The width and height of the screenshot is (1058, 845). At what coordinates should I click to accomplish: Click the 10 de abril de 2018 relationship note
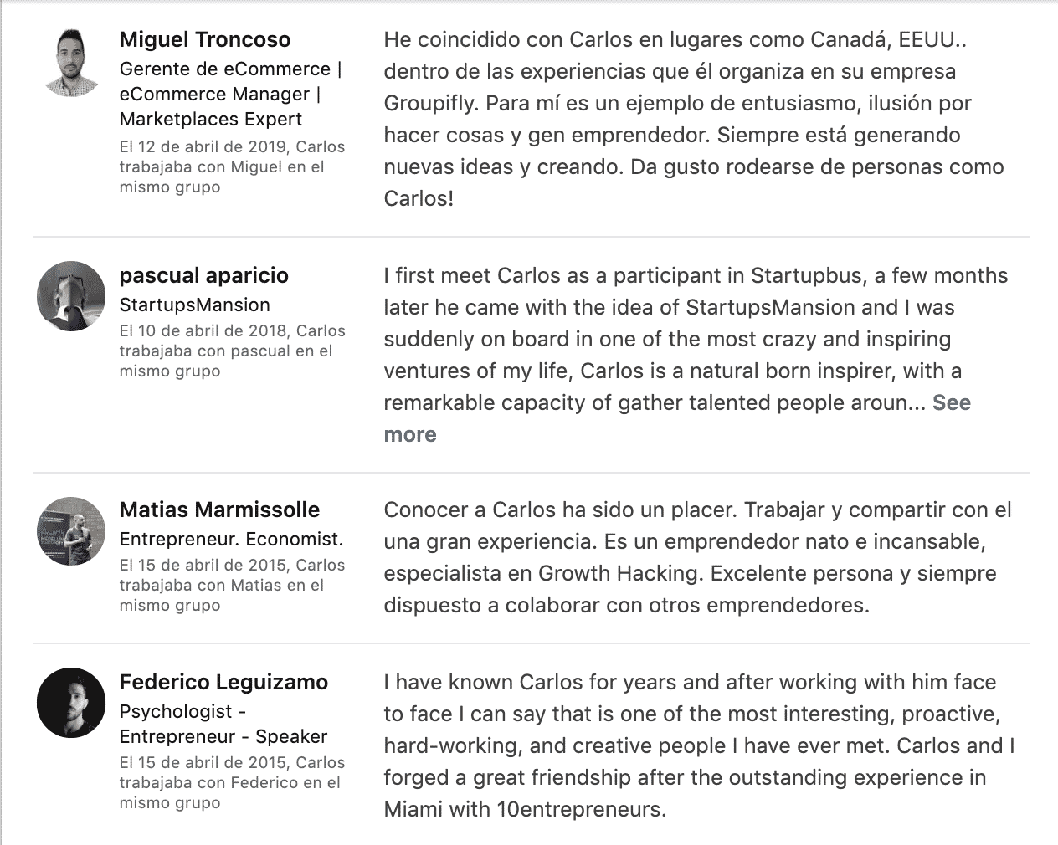click(232, 351)
